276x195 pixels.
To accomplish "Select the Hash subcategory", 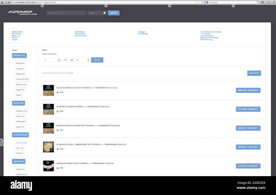I will click(x=20, y=69).
